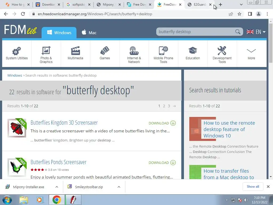Click the share page icon
This screenshot has height=205, width=273.
231,14
